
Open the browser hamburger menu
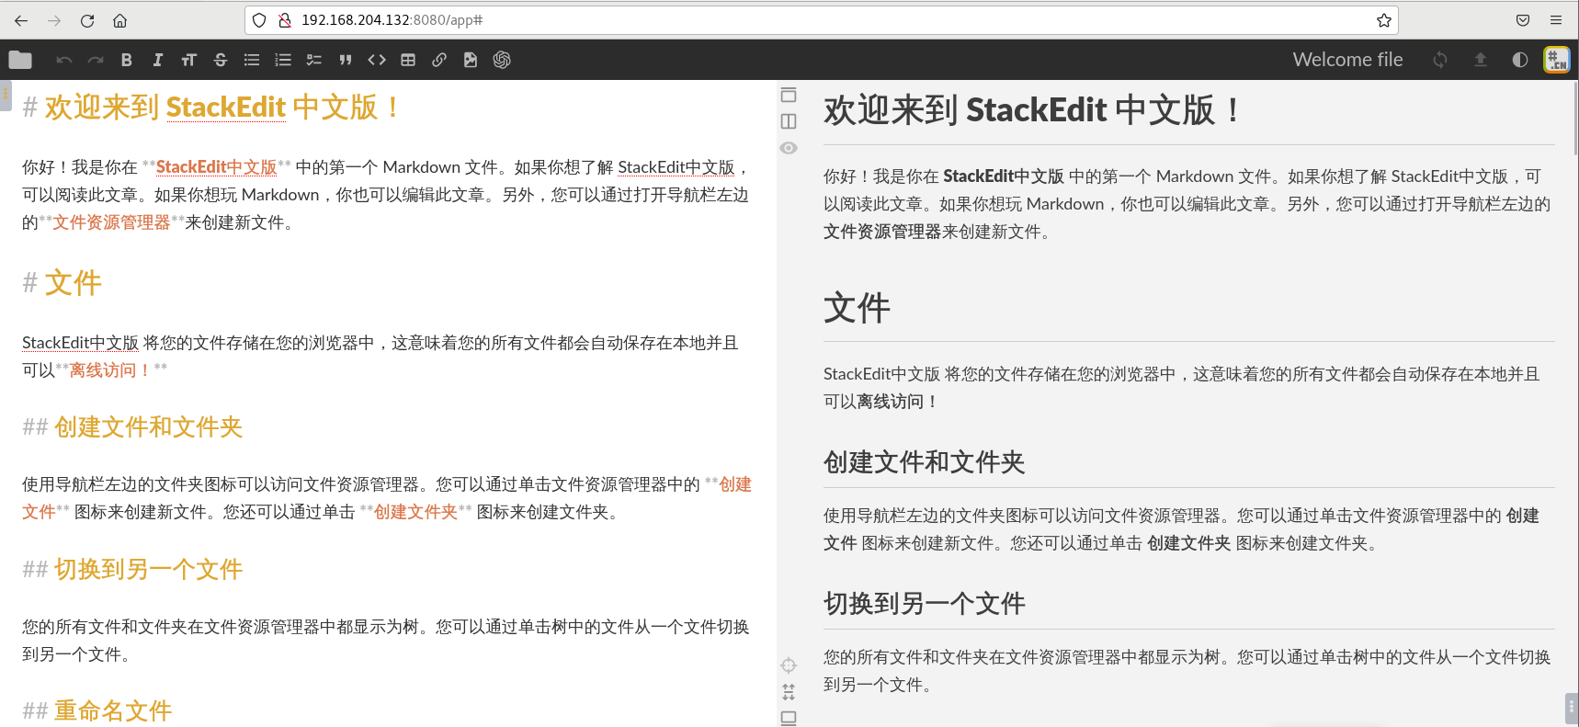1556,20
